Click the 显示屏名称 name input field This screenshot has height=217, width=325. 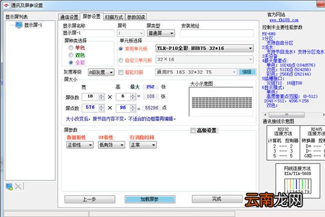[x=88, y=33]
